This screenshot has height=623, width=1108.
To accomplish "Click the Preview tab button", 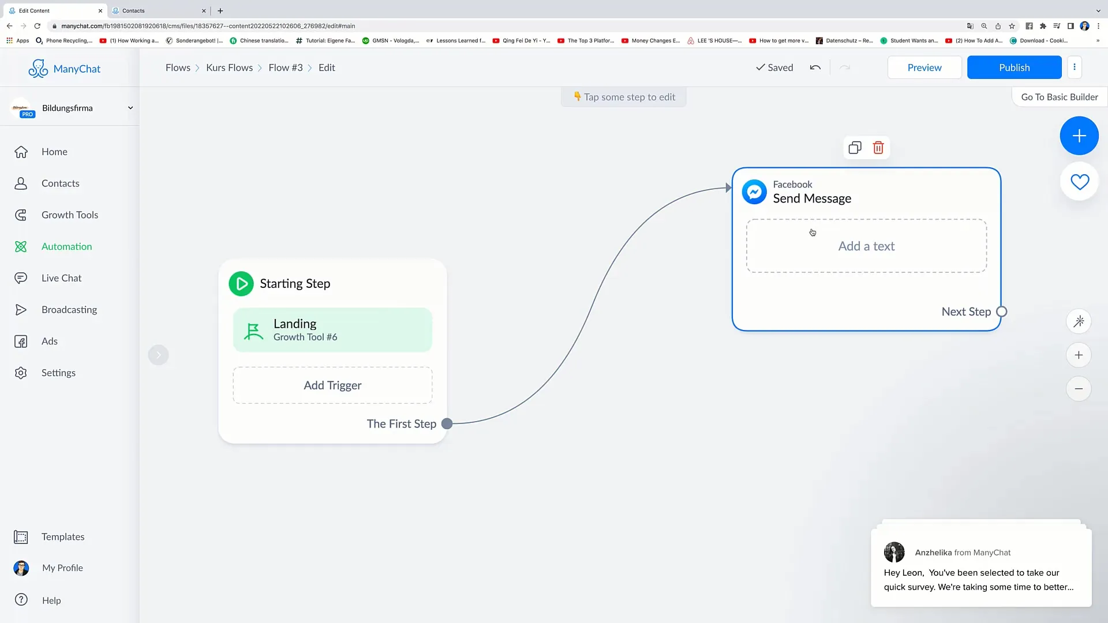I will pos(924,67).
